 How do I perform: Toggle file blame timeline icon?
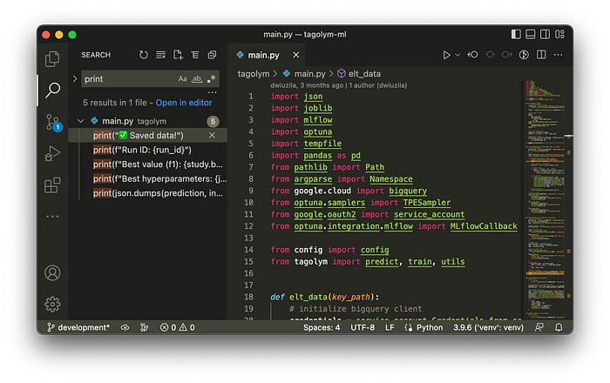(524, 55)
